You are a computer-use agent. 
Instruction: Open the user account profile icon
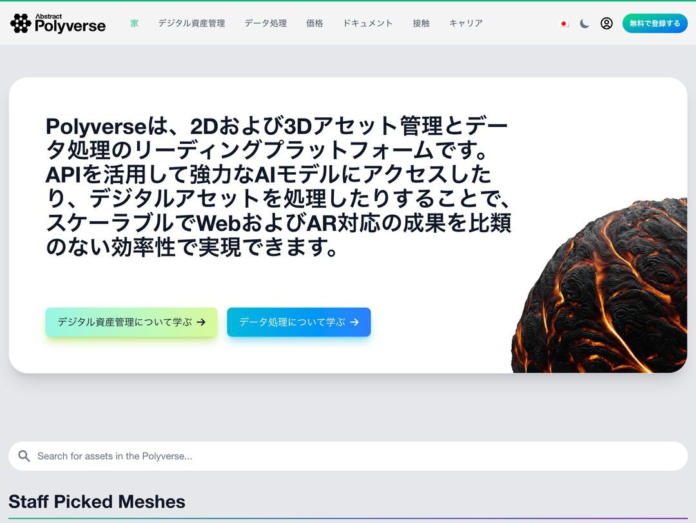tap(606, 24)
